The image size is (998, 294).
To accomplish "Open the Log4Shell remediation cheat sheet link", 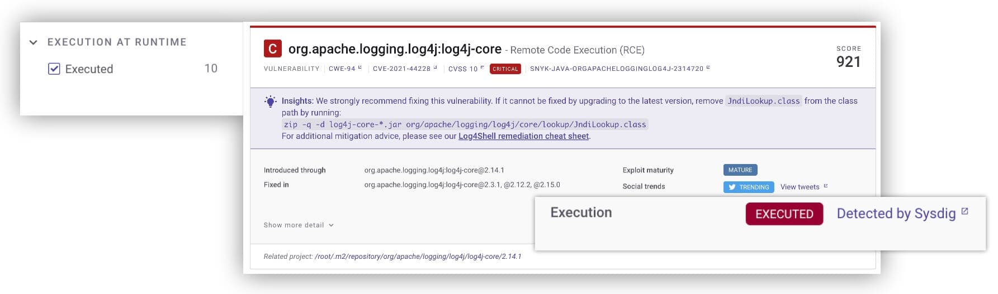I will [x=523, y=136].
